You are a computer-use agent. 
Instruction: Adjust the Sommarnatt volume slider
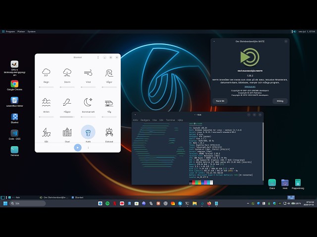click(x=88, y=117)
